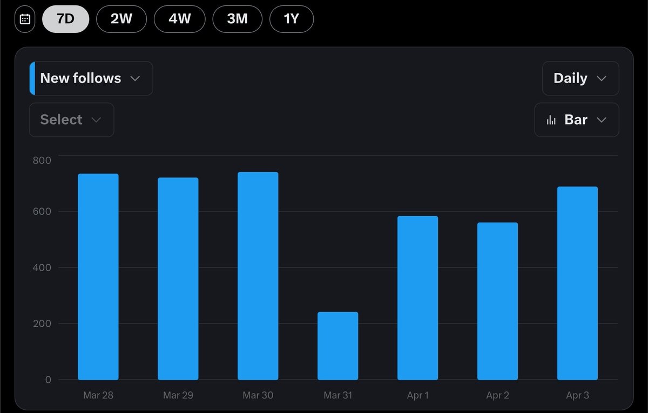Click the Apr 2 bar
This screenshot has width=648, height=413.
click(x=498, y=301)
